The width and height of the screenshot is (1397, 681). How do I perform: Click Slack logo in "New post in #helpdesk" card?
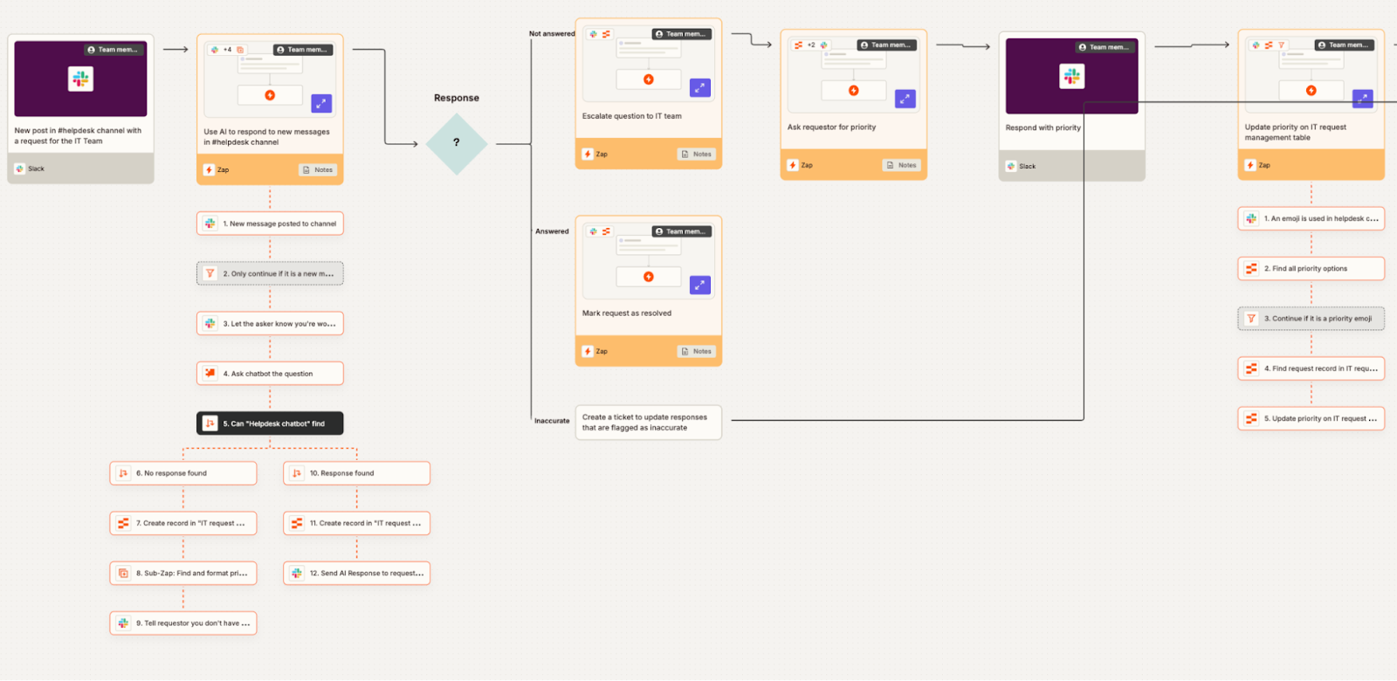pyautogui.click(x=81, y=79)
